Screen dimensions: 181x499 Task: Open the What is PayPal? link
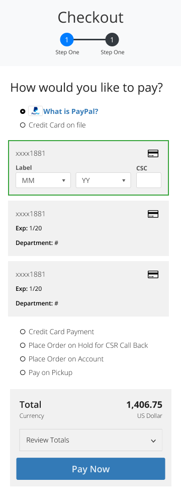[x=71, y=111]
